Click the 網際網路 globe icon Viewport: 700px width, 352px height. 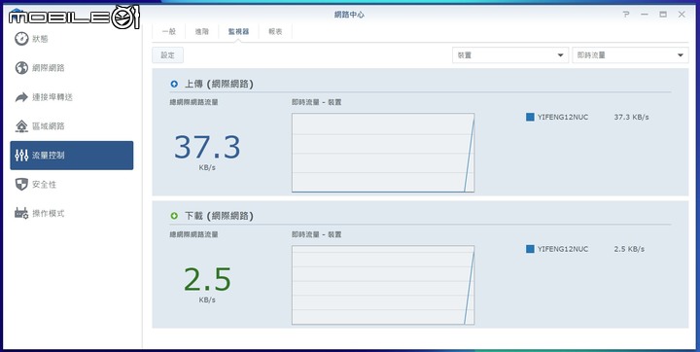[x=21, y=68]
